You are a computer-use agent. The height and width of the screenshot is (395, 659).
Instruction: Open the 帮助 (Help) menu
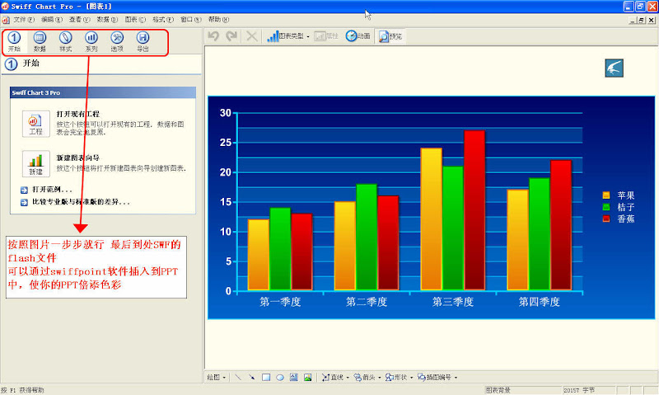(218, 19)
